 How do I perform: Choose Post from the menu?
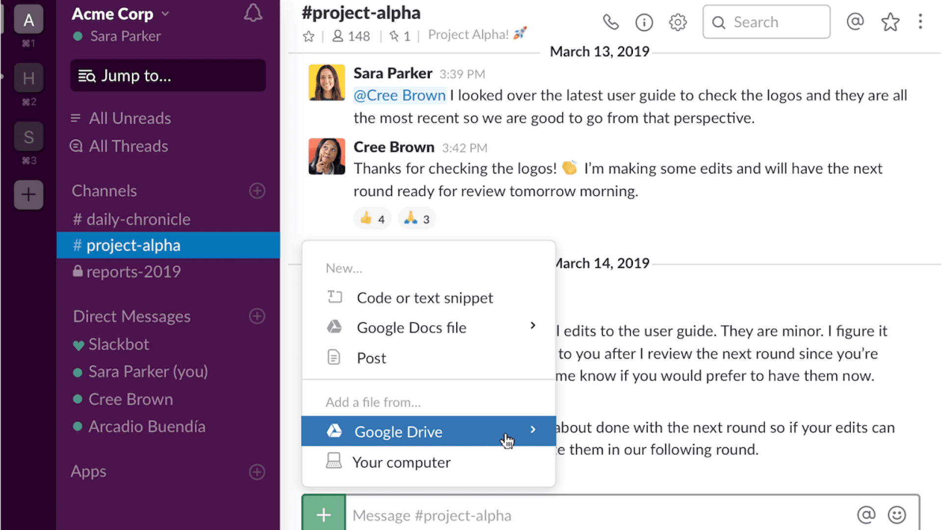point(429,358)
